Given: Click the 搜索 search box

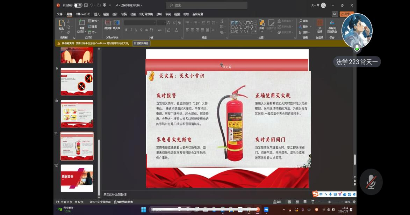Looking at the screenshot, I should tap(207, 5).
